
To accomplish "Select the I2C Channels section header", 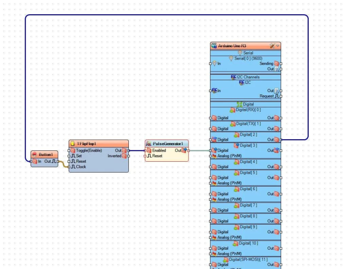I will click(x=245, y=77).
